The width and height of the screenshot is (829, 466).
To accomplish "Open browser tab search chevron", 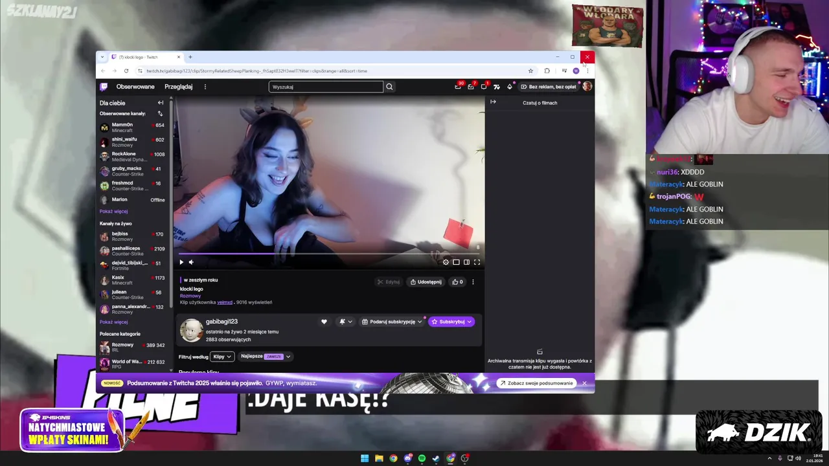I will [x=102, y=57].
